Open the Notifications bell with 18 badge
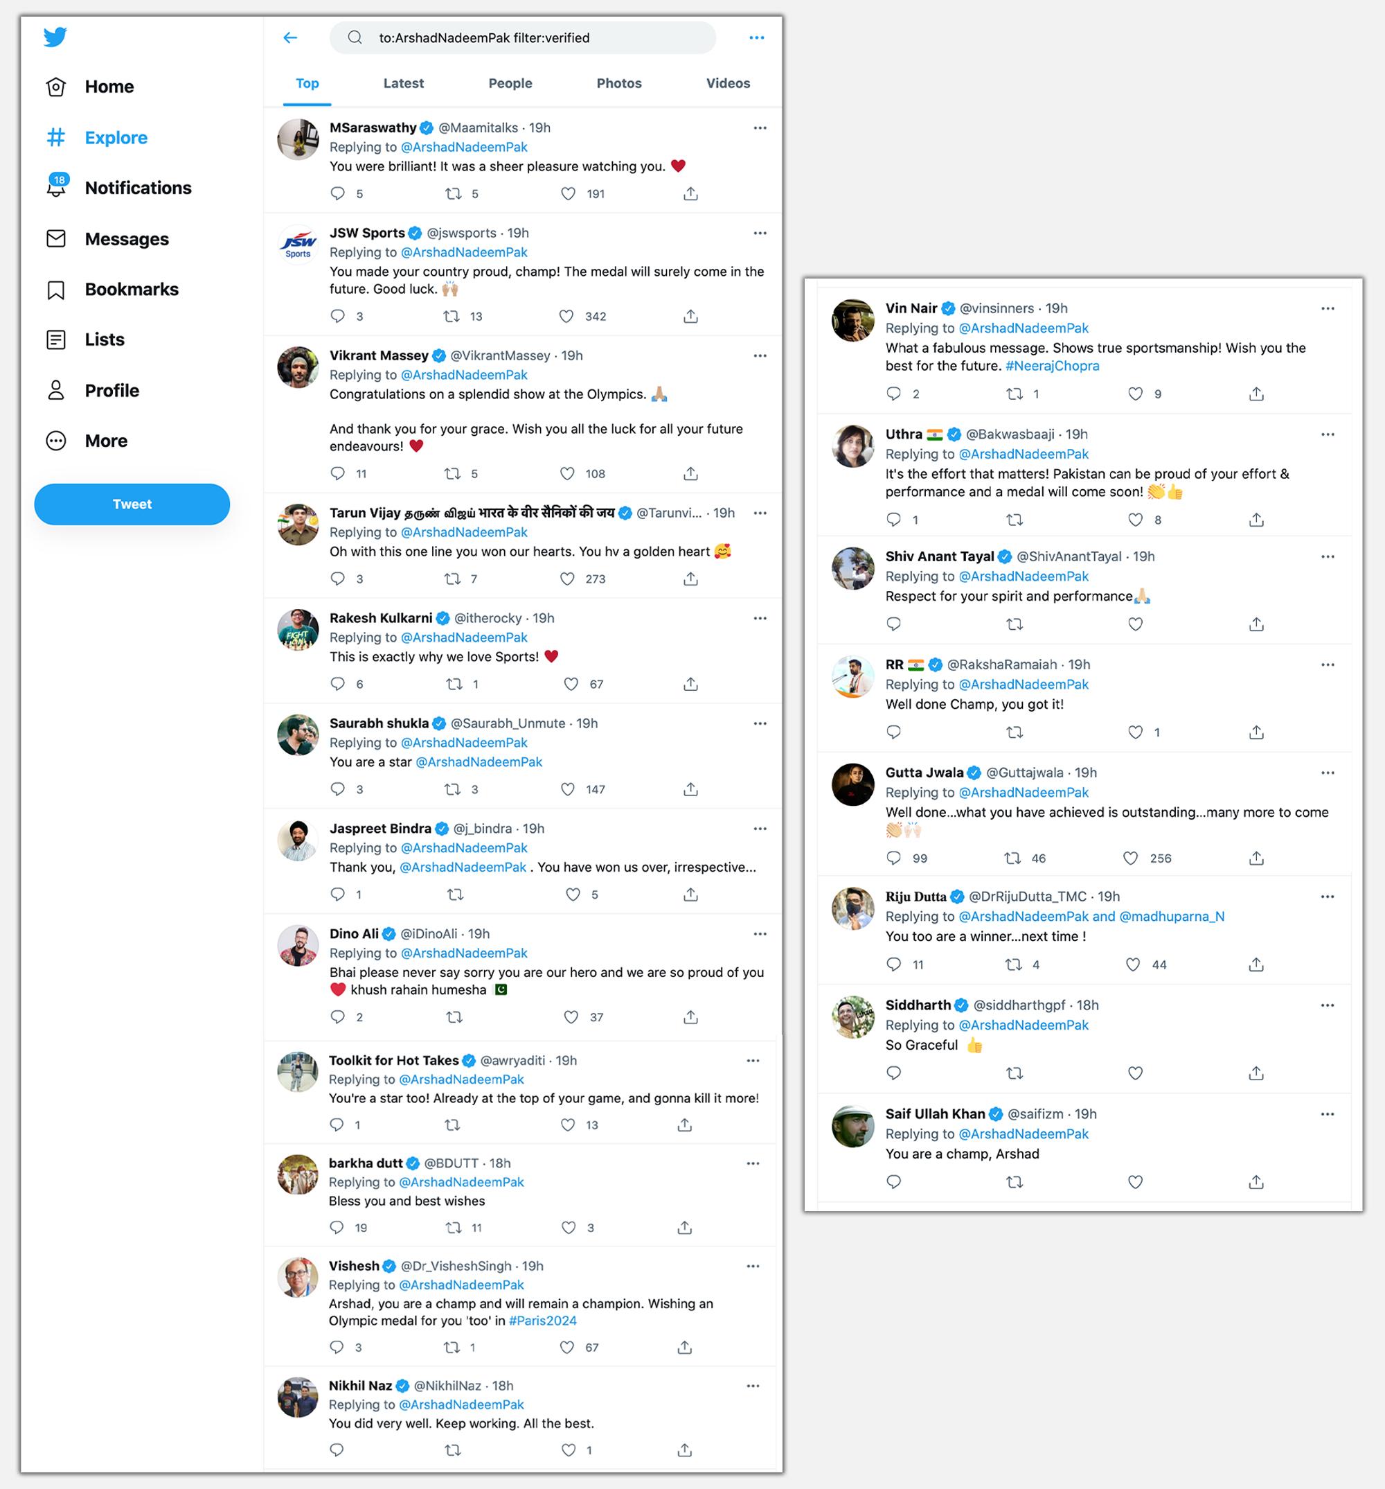The height and width of the screenshot is (1489, 1385). [57, 186]
